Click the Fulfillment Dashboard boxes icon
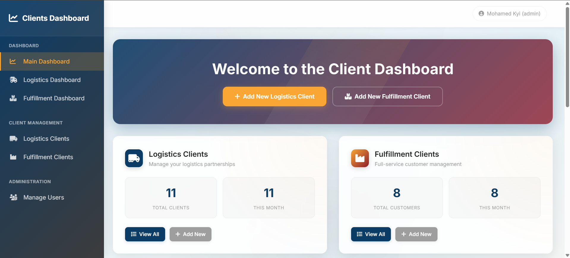Image resolution: width=570 pixels, height=258 pixels. point(13,98)
